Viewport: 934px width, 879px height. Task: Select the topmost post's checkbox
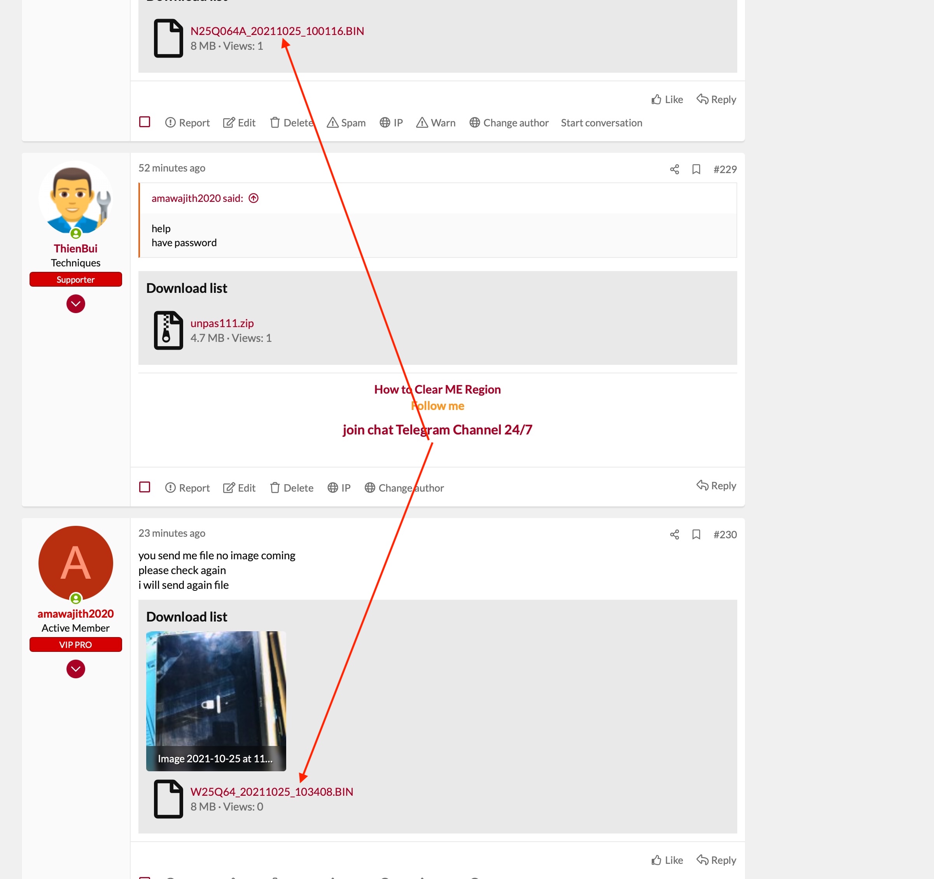tap(145, 122)
